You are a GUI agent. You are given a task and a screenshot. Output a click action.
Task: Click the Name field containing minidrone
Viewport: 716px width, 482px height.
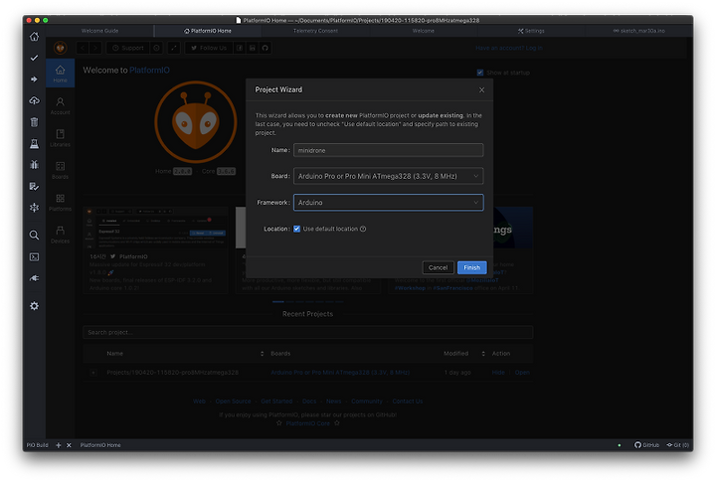coord(388,150)
